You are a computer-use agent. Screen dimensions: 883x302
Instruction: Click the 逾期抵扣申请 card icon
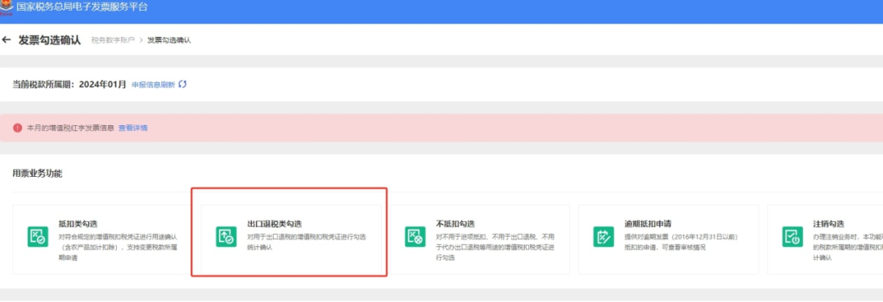point(603,236)
